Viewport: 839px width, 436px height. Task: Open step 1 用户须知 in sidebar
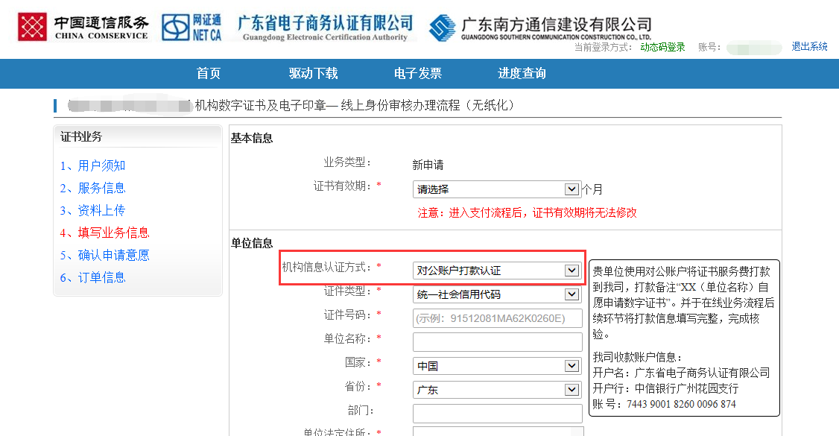tap(93, 165)
